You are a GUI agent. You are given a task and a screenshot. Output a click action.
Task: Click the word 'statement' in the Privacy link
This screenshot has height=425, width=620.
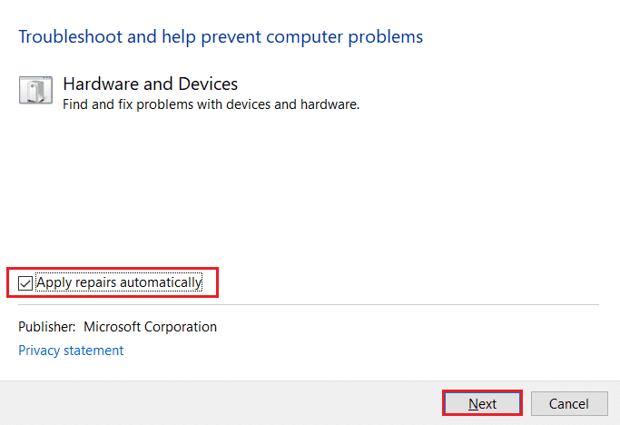coord(94,351)
